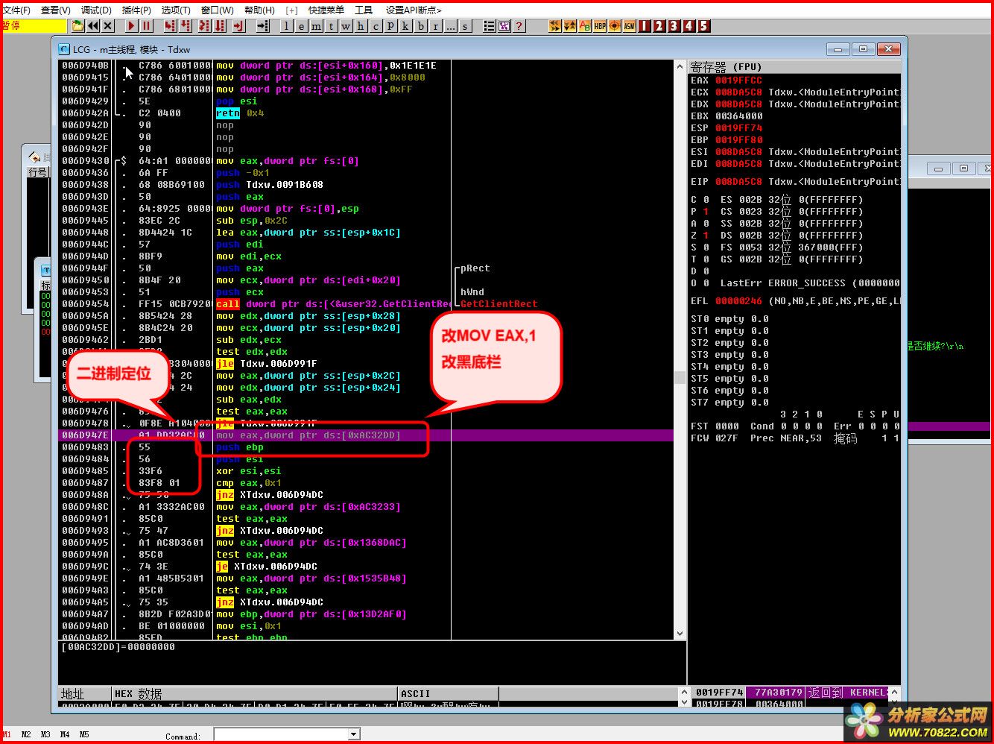994x744 pixels.
Task: Open the 选项(T) menu
Action: point(176,10)
